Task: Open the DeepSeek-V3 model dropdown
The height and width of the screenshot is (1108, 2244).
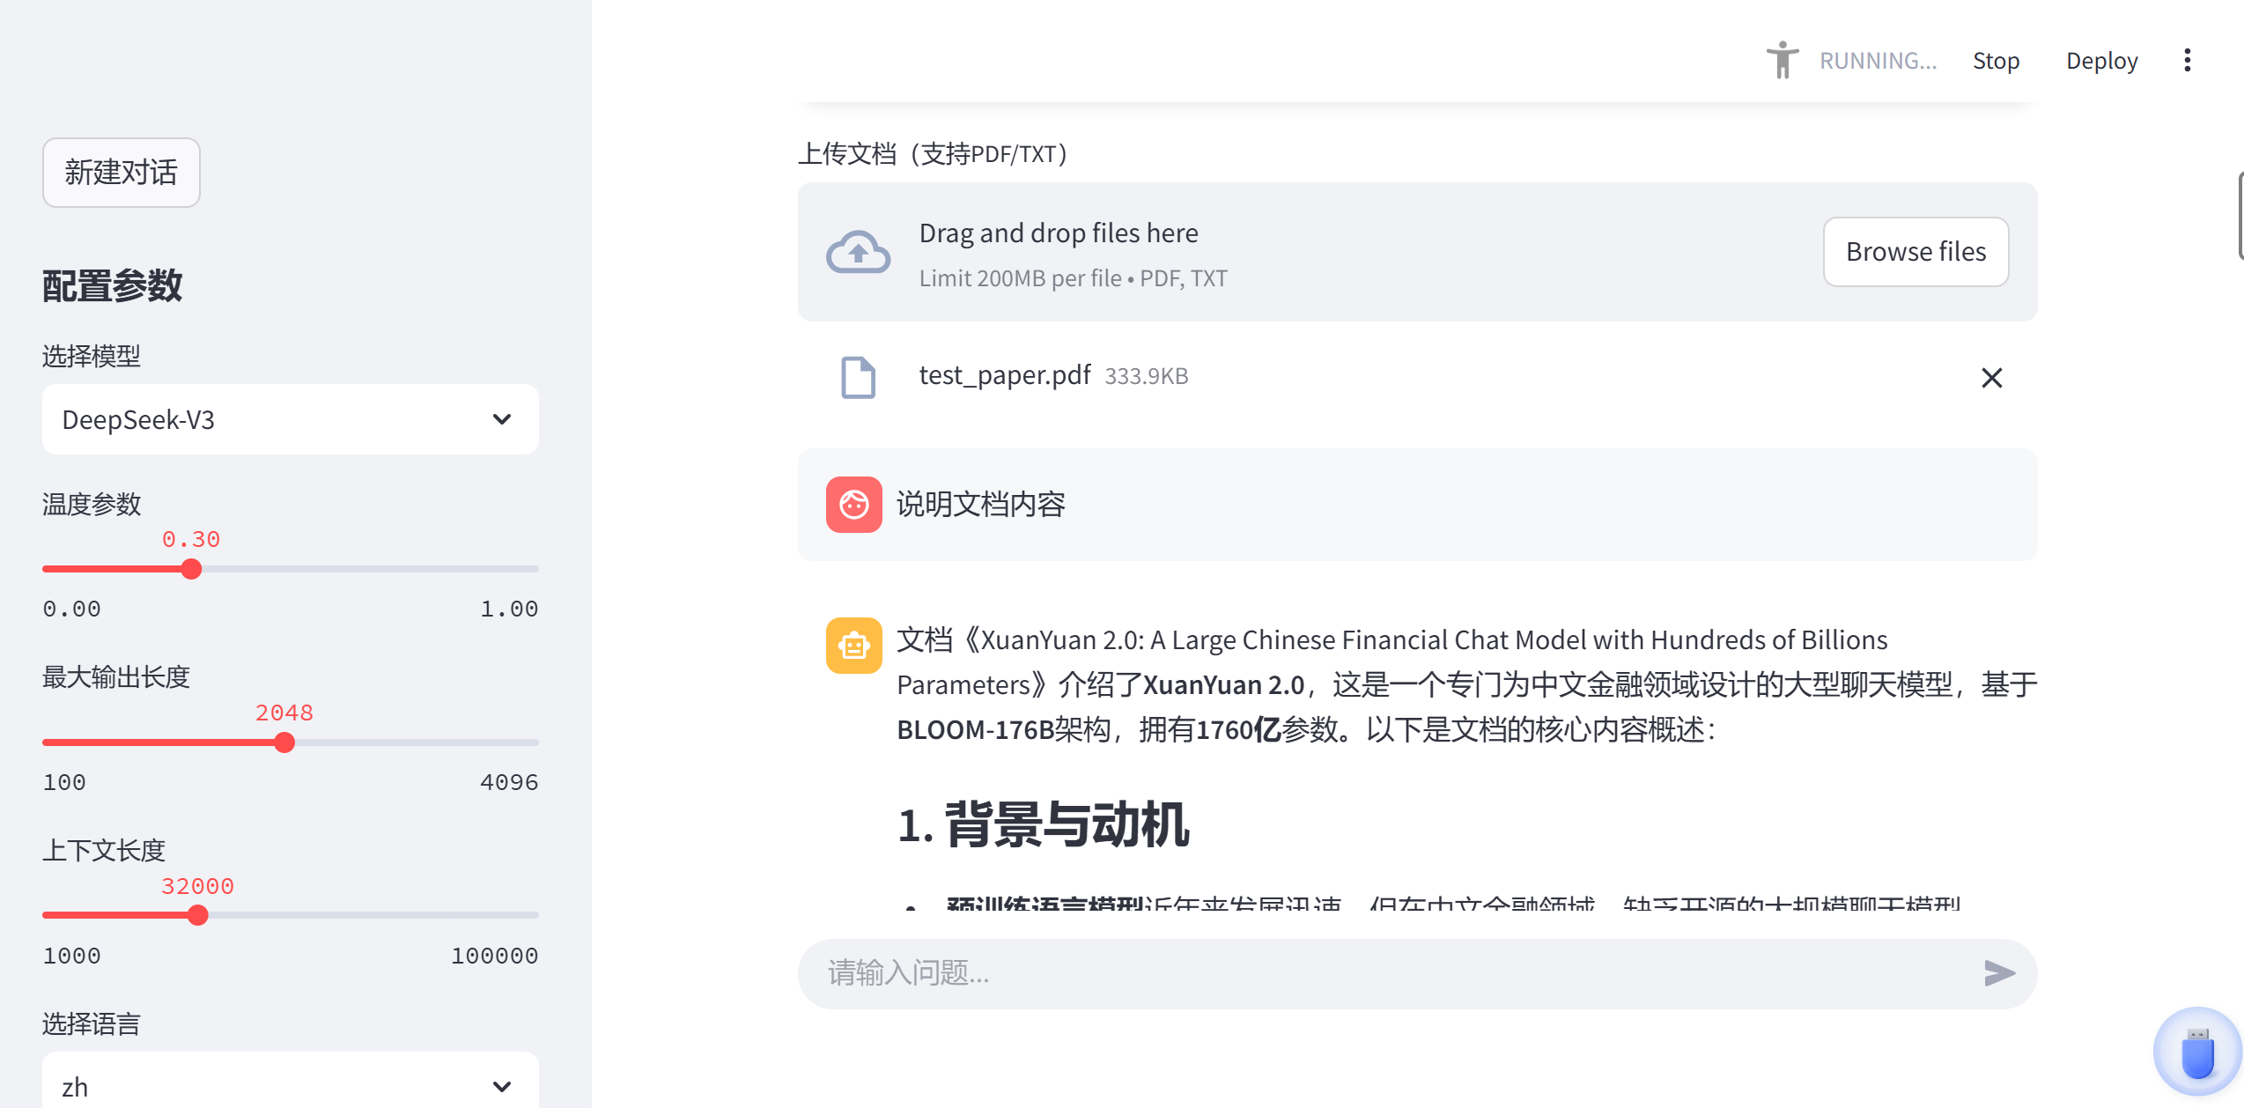Action: [x=291, y=419]
